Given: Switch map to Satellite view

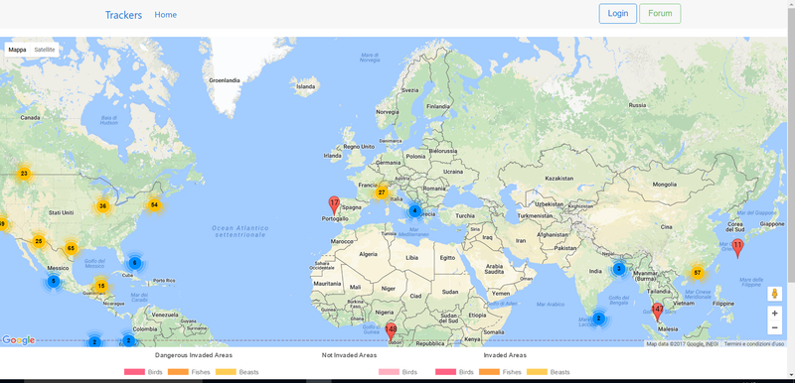Looking at the screenshot, I should tap(45, 50).
